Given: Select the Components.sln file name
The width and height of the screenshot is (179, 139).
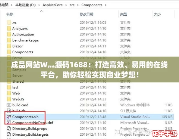Looking at the screenshot, I should point(25,117).
